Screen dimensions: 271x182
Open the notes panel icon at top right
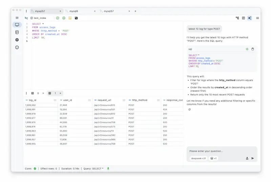coord(243,18)
